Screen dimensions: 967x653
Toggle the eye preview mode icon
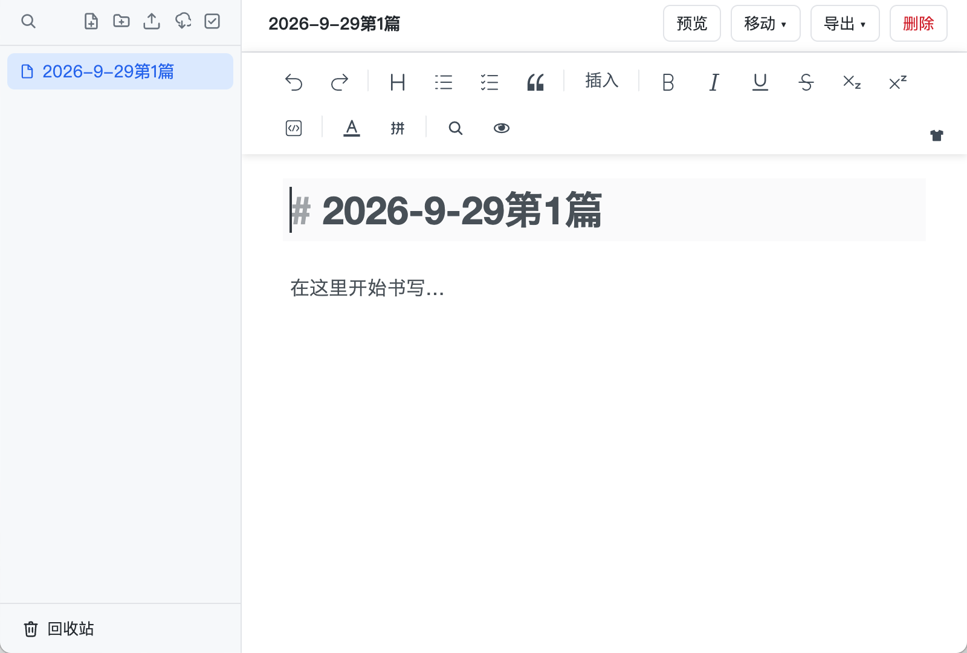(502, 128)
